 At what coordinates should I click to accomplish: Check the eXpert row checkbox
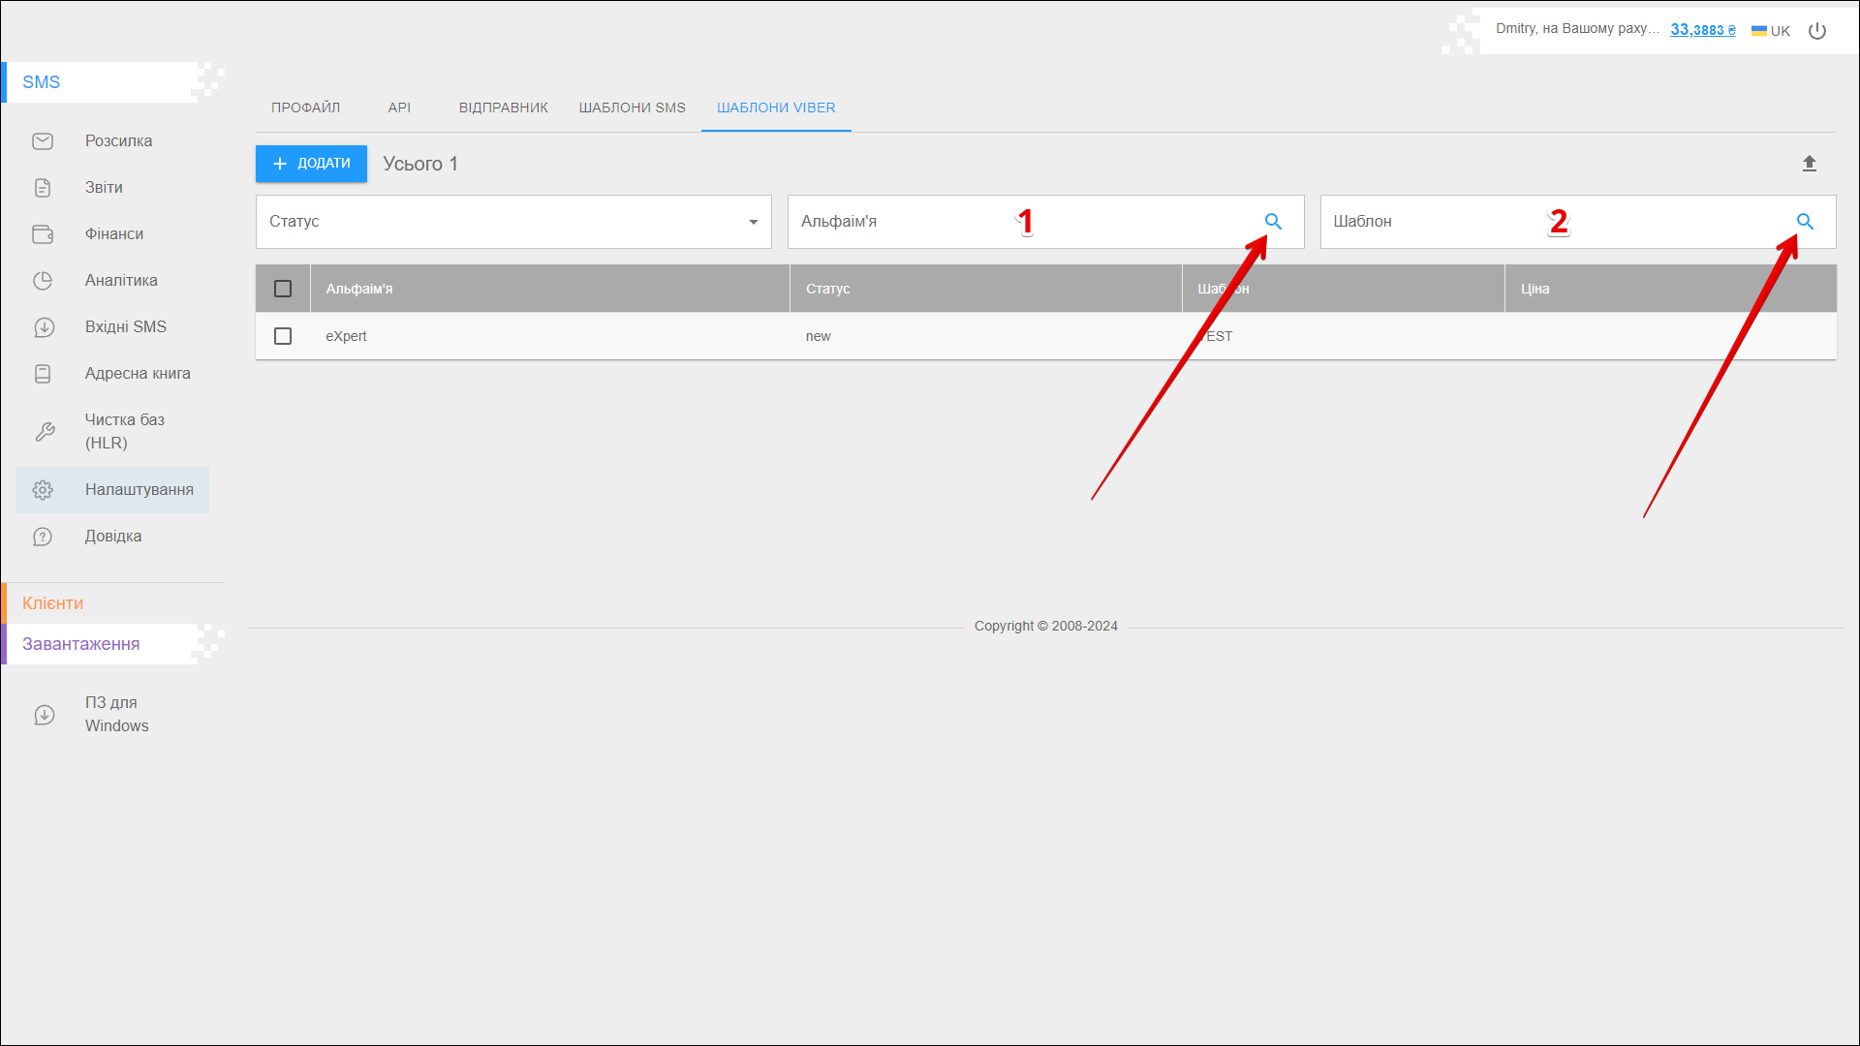(x=283, y=336)
